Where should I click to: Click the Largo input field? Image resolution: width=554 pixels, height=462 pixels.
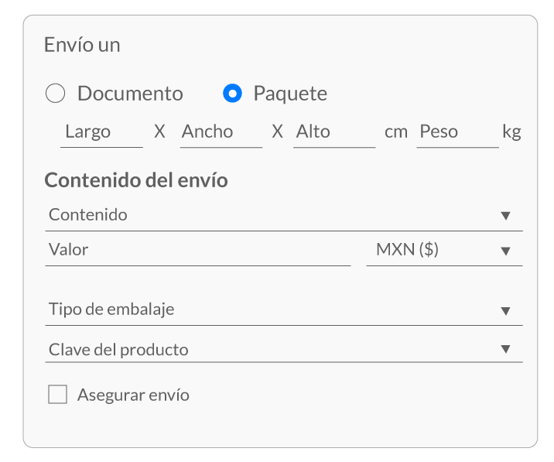point(101,132)
